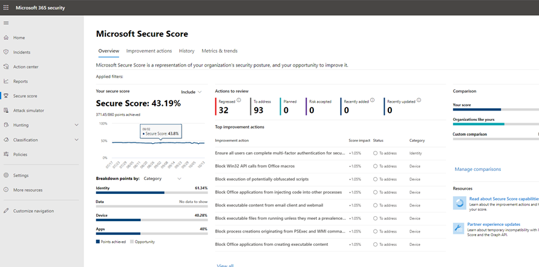Click the Apps breakdown progress bar
Image resolution: width=539 pixels, height=267 pixels.
tap(152, 234)
